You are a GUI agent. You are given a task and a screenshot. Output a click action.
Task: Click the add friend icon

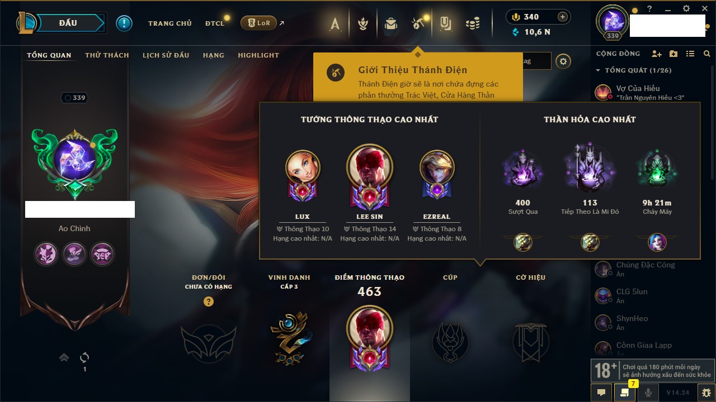tap(657, 54)
